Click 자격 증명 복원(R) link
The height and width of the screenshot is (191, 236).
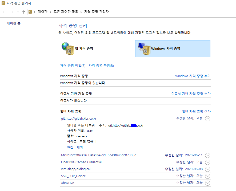pyautogui.click(x=101, y=66)
